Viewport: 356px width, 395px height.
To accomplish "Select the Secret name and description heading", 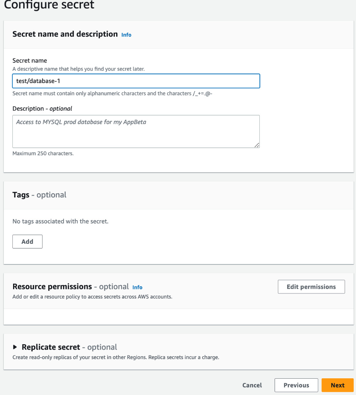I will 65,34.
